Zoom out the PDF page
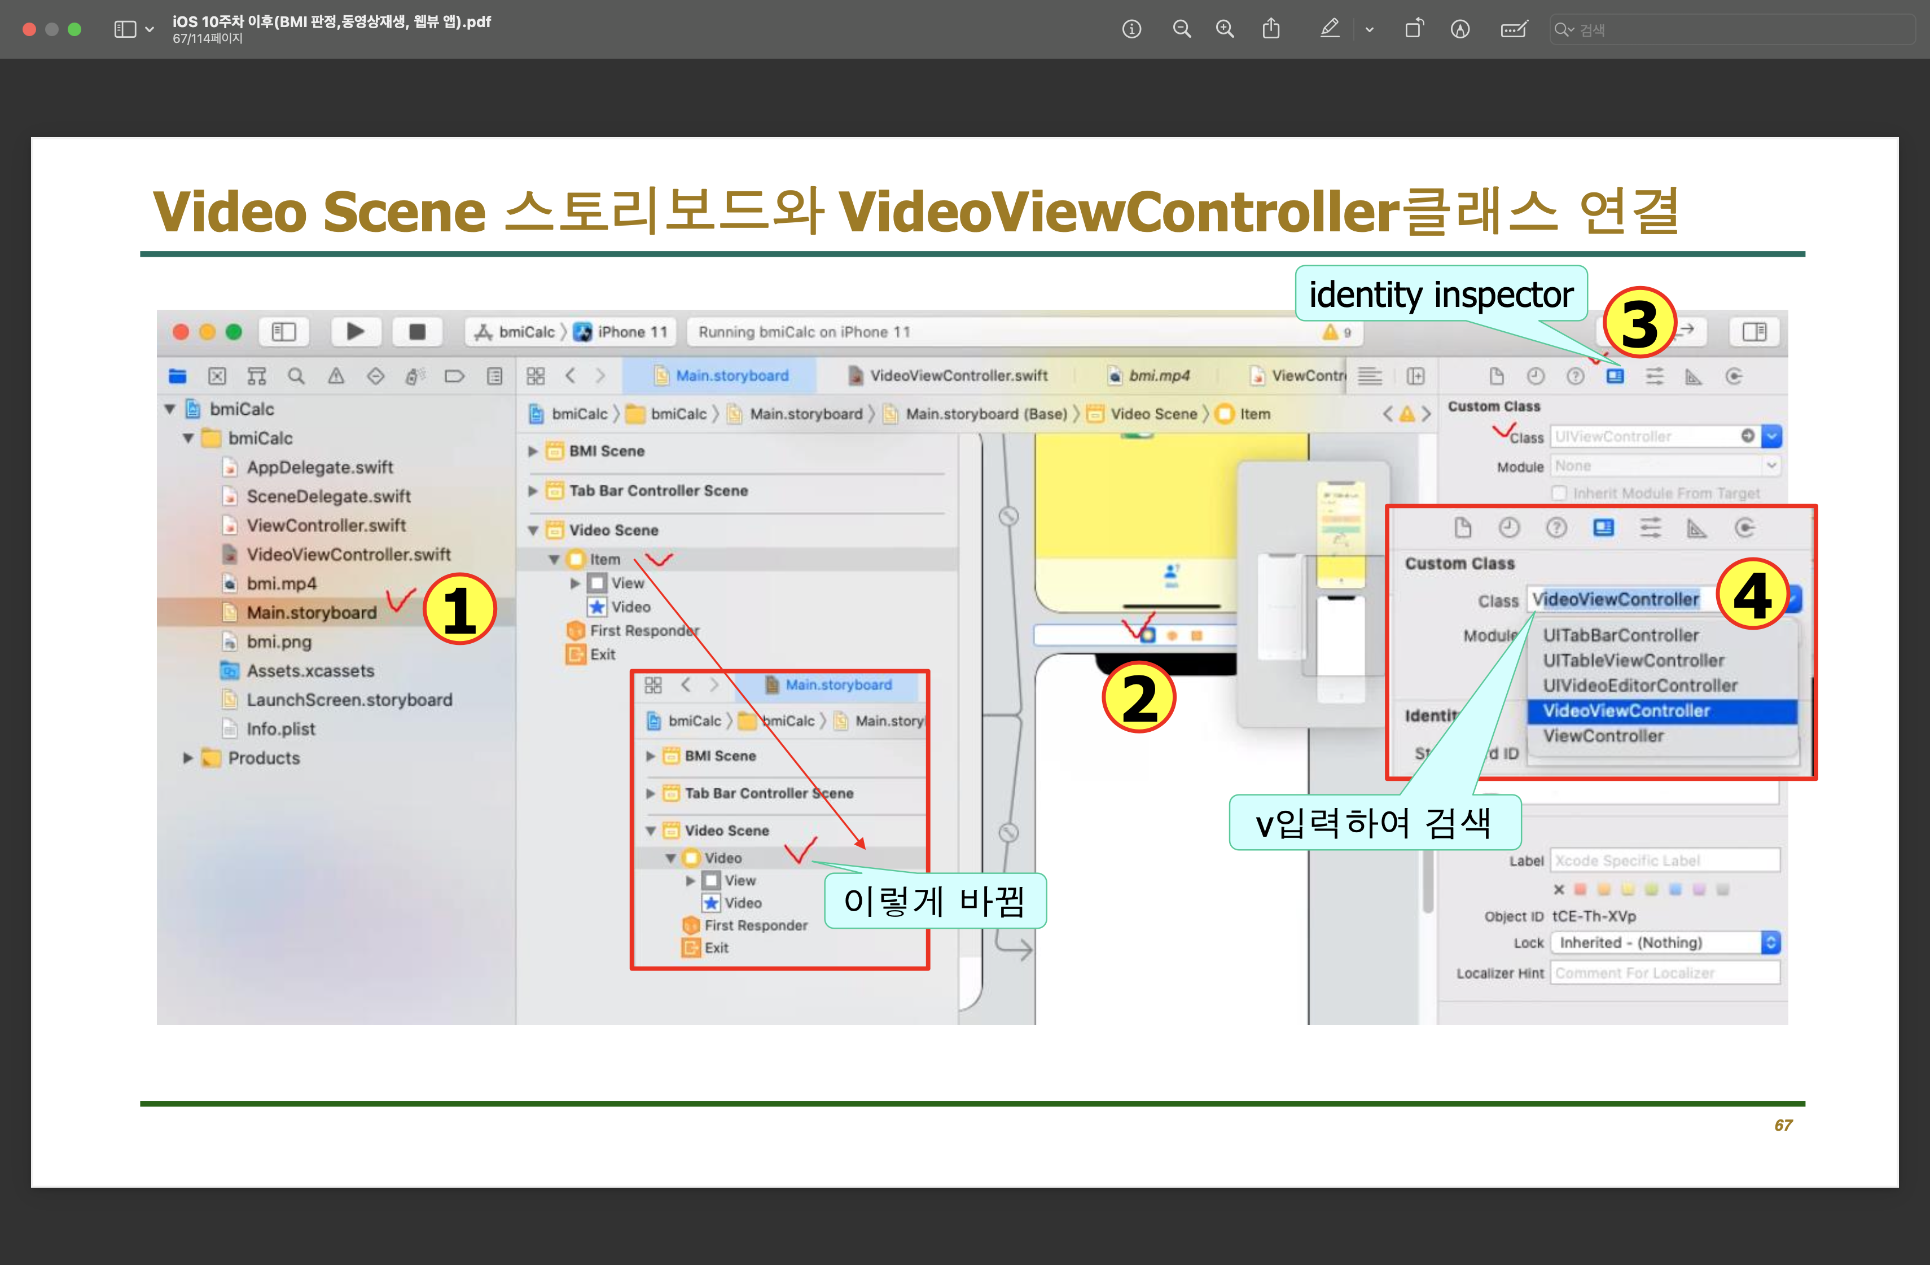This screenshot has height=1265, width=1930. click(x=1182, y=29)
